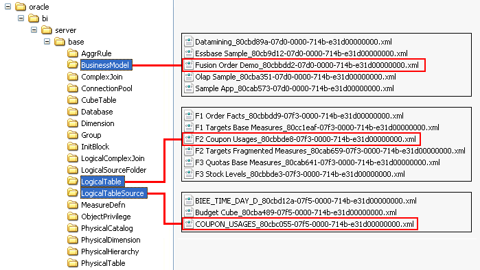Select the Database folder label

click(x=97, y=112)
